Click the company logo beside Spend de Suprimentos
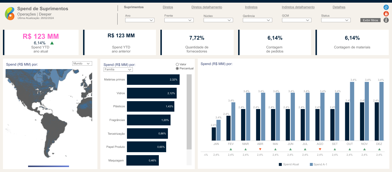 click(10, 13)
